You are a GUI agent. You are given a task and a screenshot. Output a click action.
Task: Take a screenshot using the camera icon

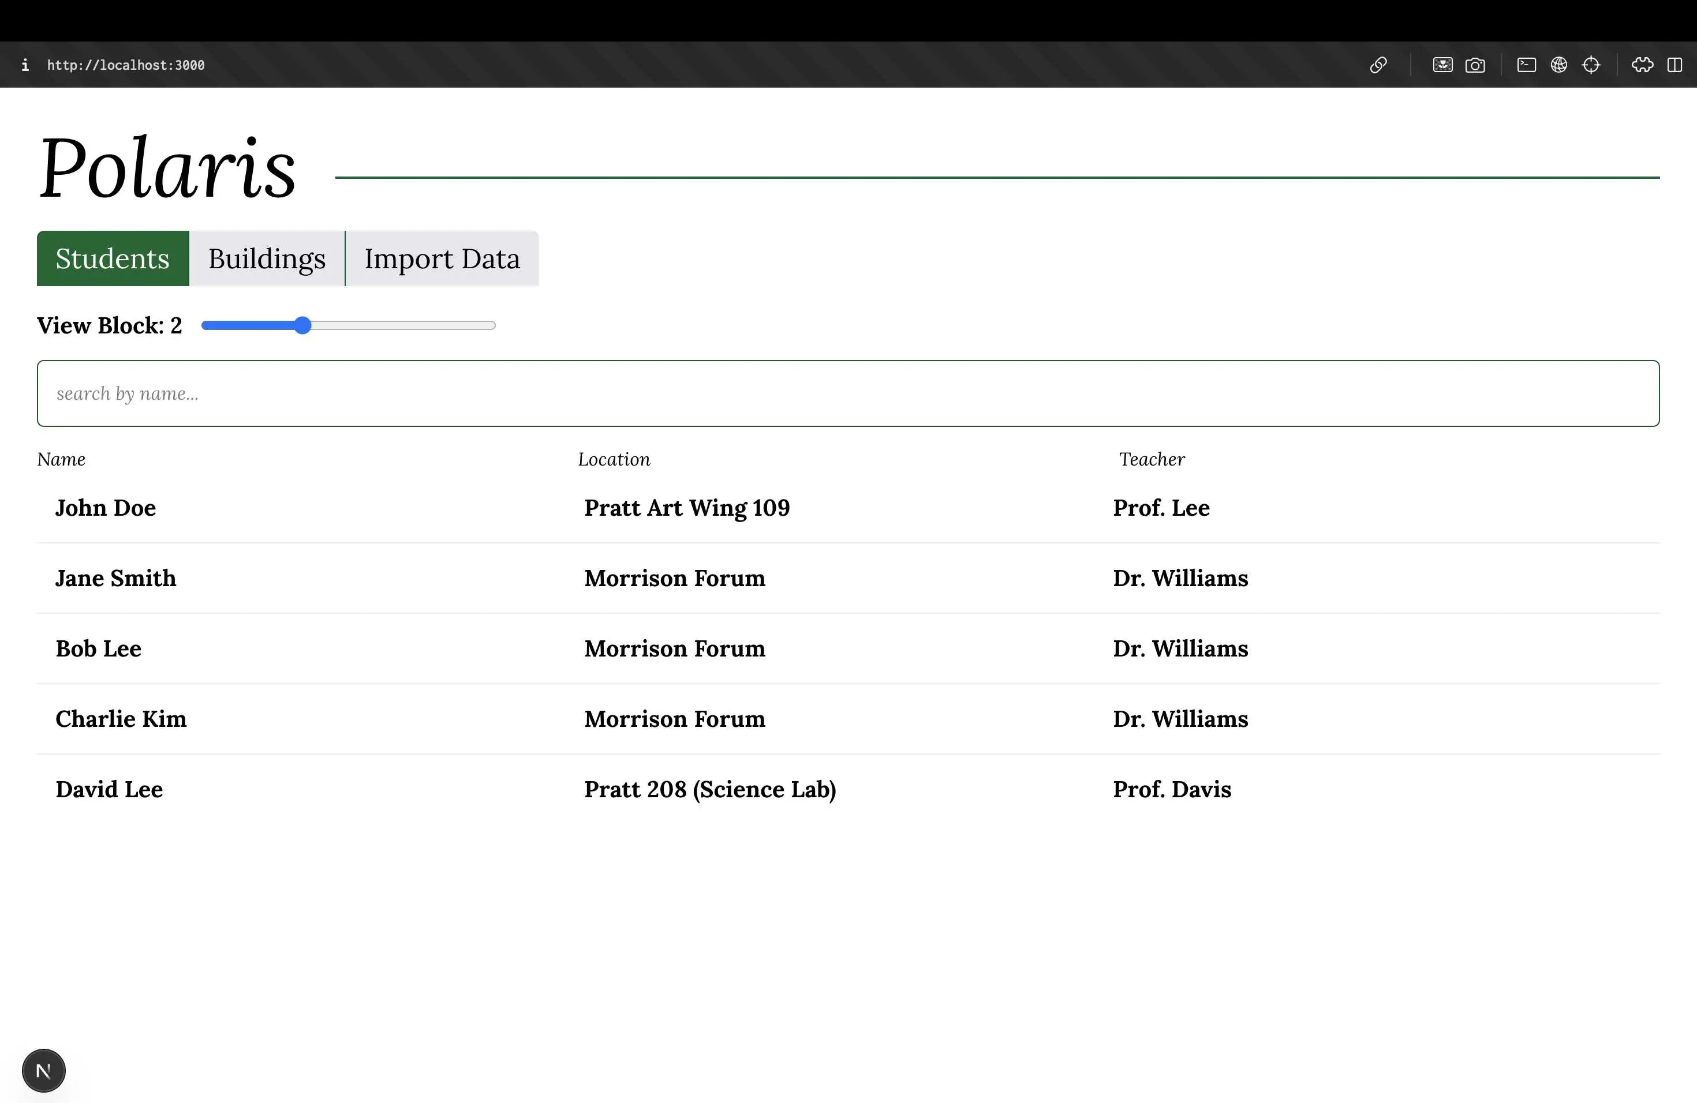pos(1475,65)
